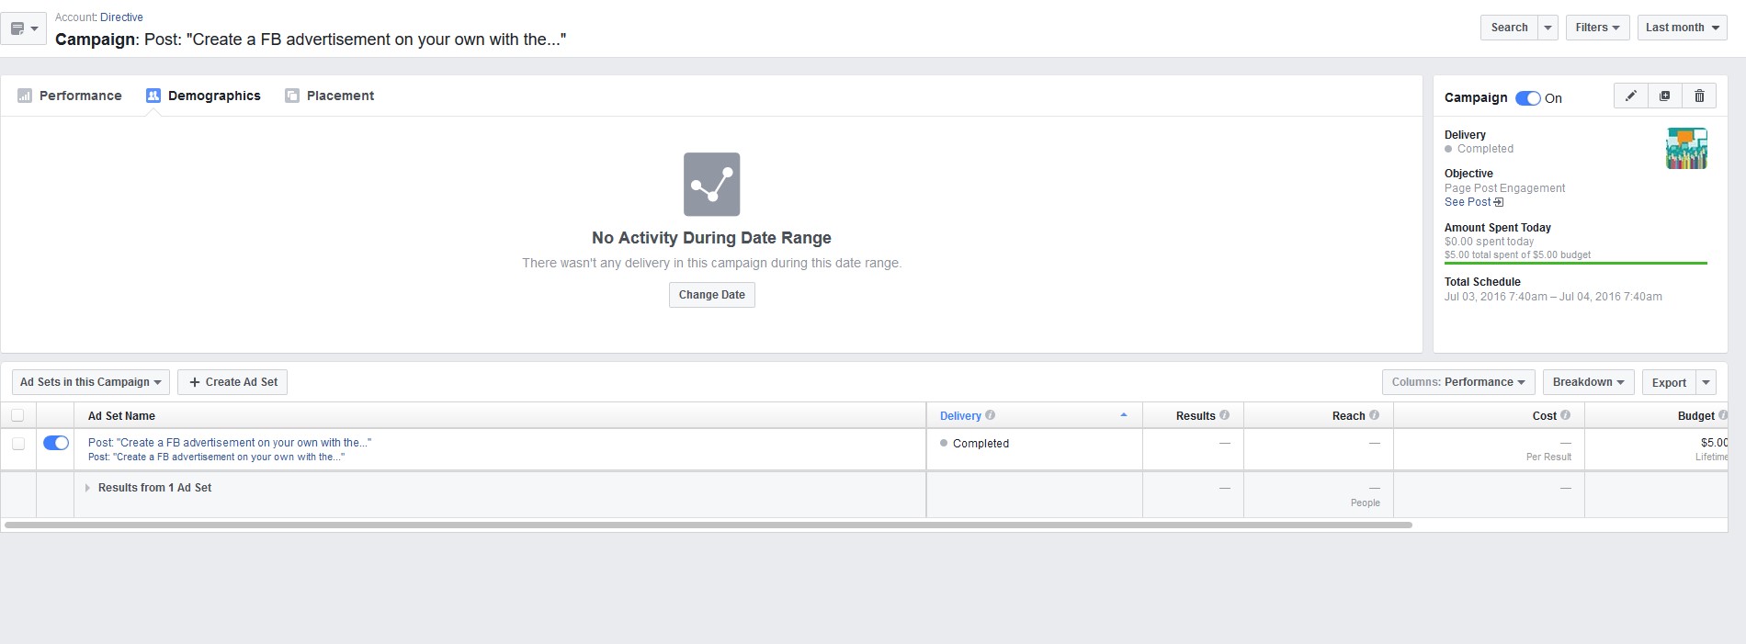Check the select-all ad sets checkbox

(x=17, y=415)
